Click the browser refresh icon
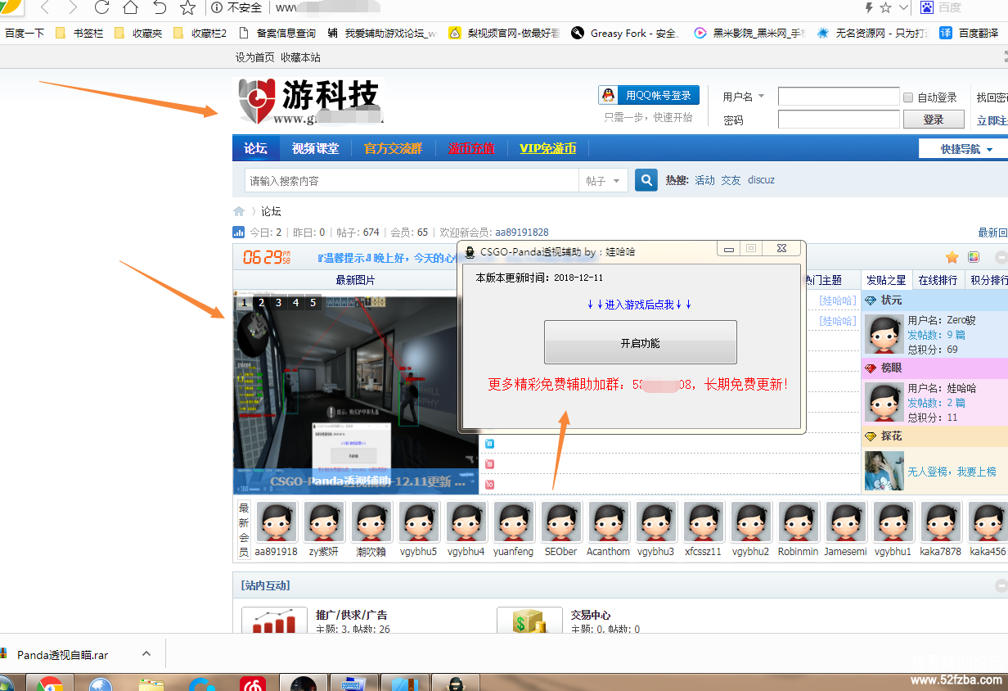 pyautogui.click(x=101, y=8)
